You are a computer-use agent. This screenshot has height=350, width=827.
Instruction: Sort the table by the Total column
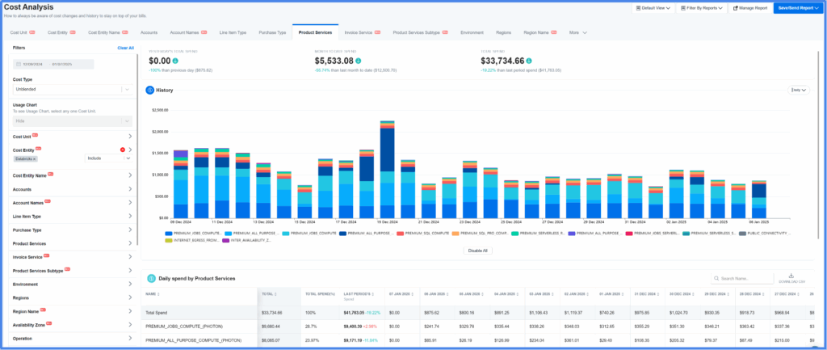tap(270, 294)
